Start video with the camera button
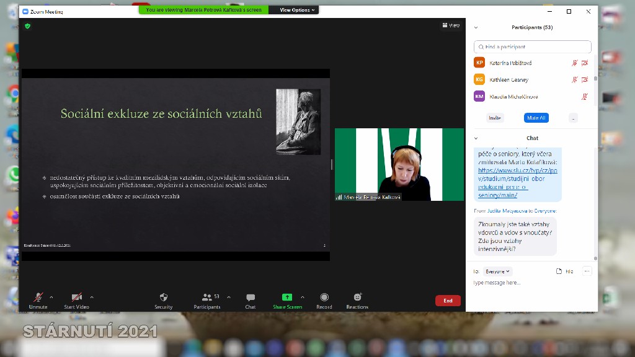635x357 pixels. coord(77,298)
